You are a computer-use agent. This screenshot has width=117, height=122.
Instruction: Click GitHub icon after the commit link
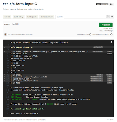click(90, 34)
